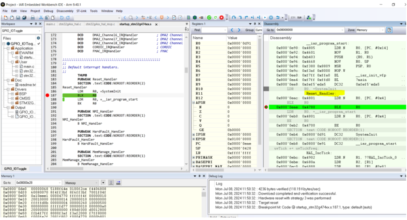Collapse the Application folder in Workspace tree
Image resolution: width=407 pixels, height=220 pixels.
point(8,48)
